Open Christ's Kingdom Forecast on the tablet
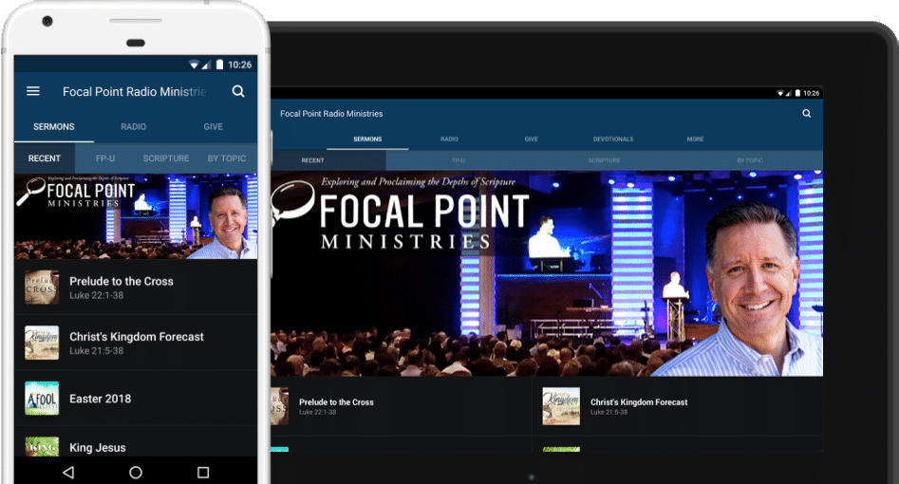The height and width of the screenshot is (484, 899). pos(678,406)
